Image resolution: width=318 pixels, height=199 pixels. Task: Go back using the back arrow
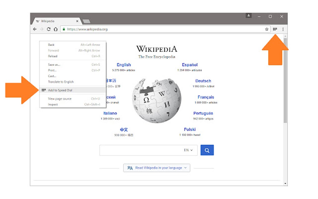(35, 29)
